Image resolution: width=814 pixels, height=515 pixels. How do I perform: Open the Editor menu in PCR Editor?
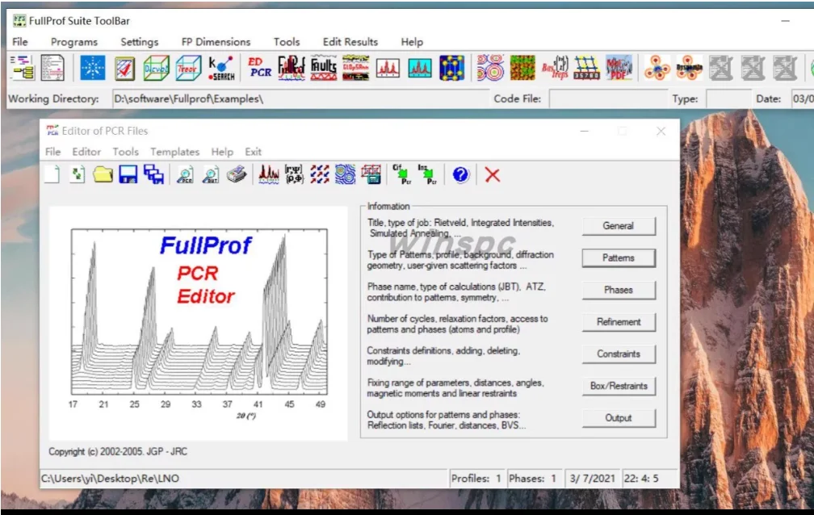point(86,152)
